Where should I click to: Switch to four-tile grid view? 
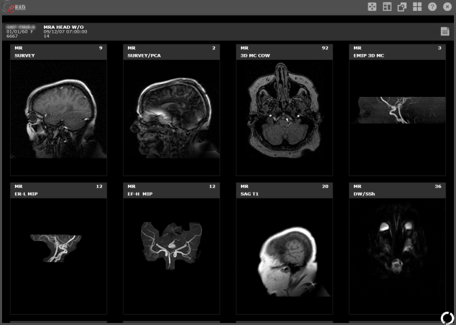(x=417, y=7)
